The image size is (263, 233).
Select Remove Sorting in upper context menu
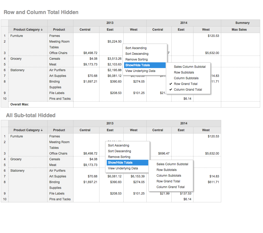click(x=136, y=59)
